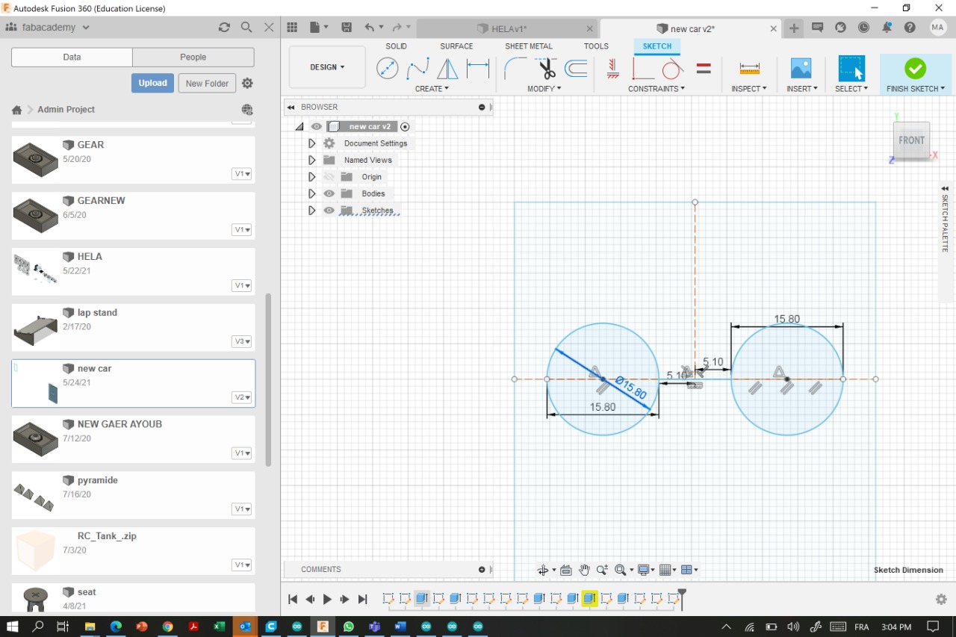Viewport: 956px width, 637px height.
Task: Click the Upload button
Action: 152,83
